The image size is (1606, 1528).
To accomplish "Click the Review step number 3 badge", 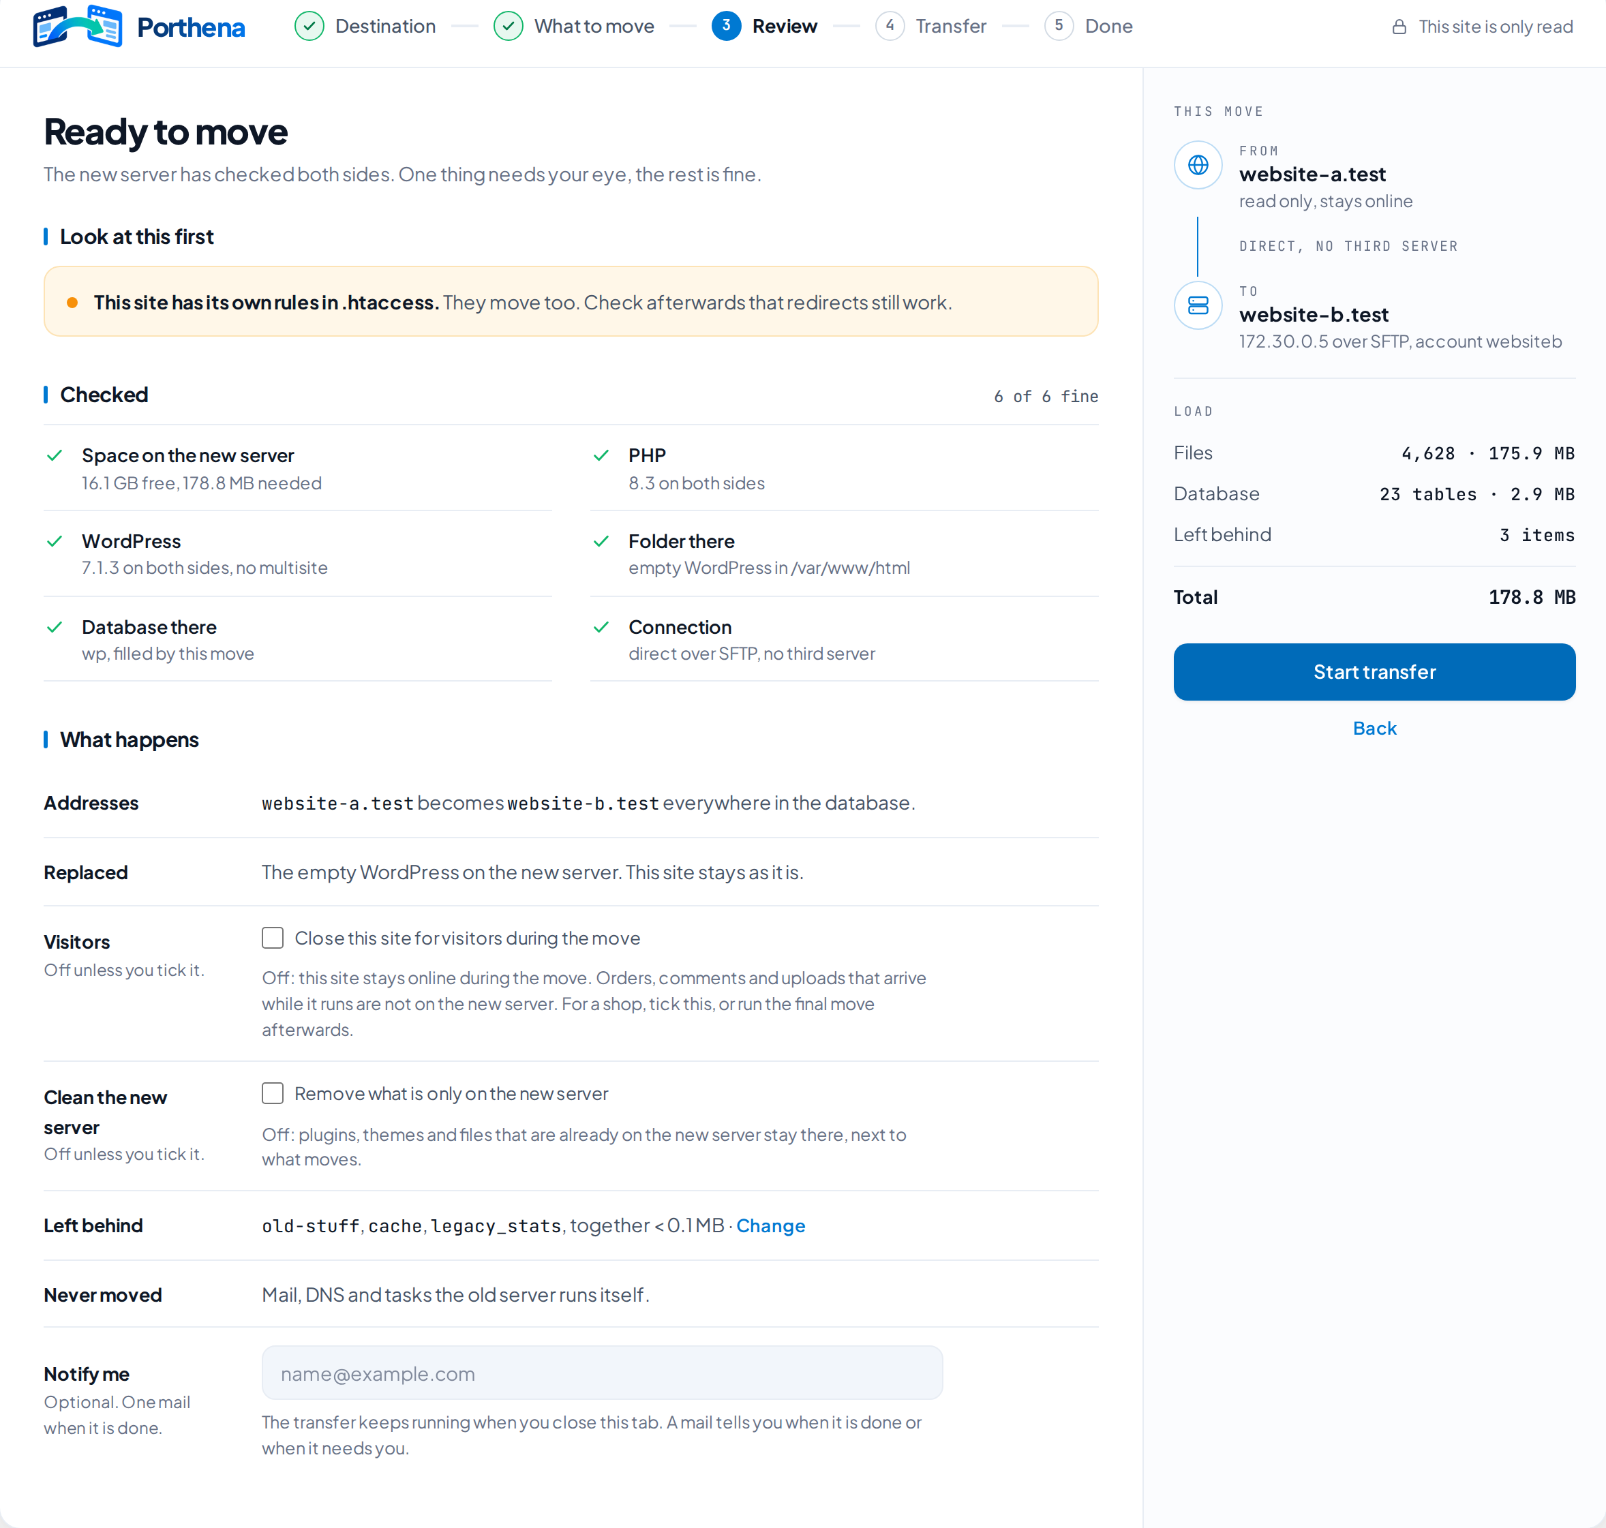I will (x=726, y=26).
